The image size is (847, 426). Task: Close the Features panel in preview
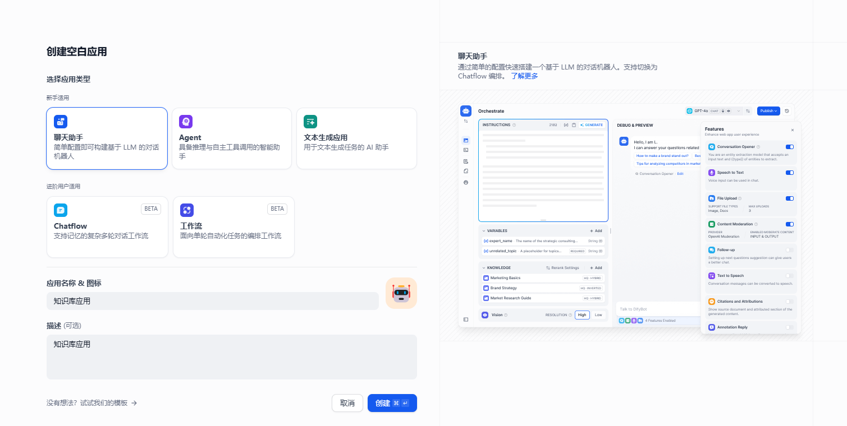pyautogui.click(x=793, y=130)
